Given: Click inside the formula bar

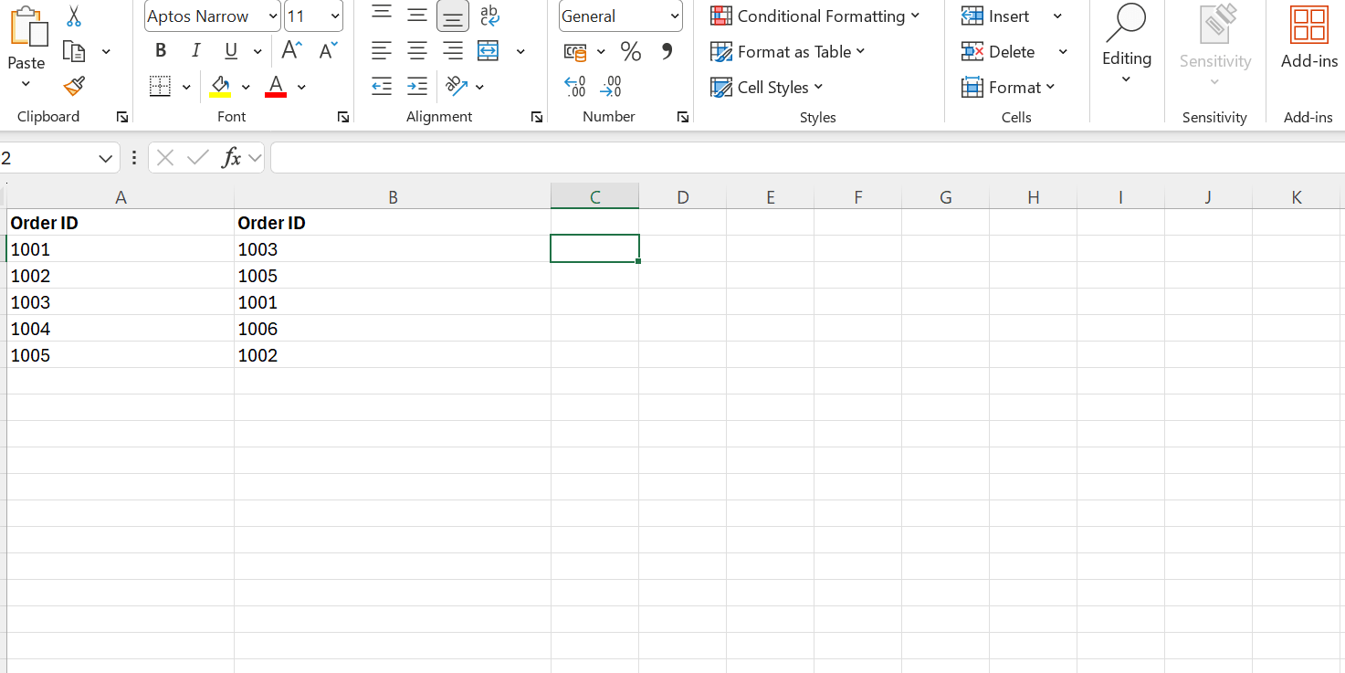Looking at the screenshot, I should (639, 157).
